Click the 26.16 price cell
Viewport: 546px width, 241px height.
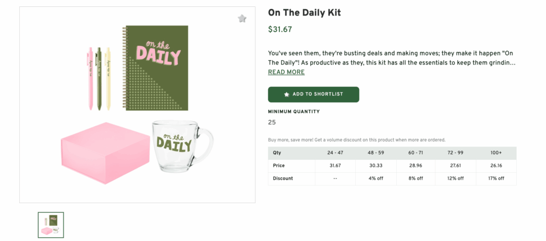[x=496, y=165]
